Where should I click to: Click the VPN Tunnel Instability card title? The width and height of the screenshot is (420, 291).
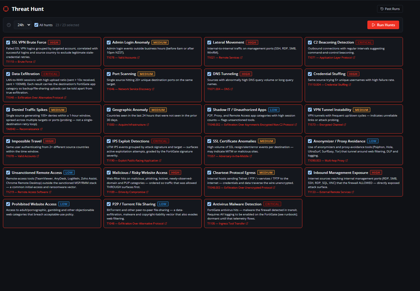click(332, 110)
